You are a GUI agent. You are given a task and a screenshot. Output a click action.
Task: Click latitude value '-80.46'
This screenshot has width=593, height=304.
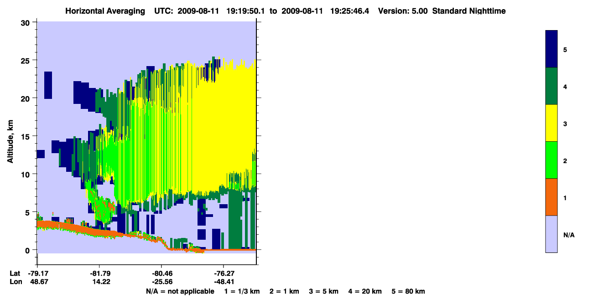pyautogui.click(x=161, y=273)
